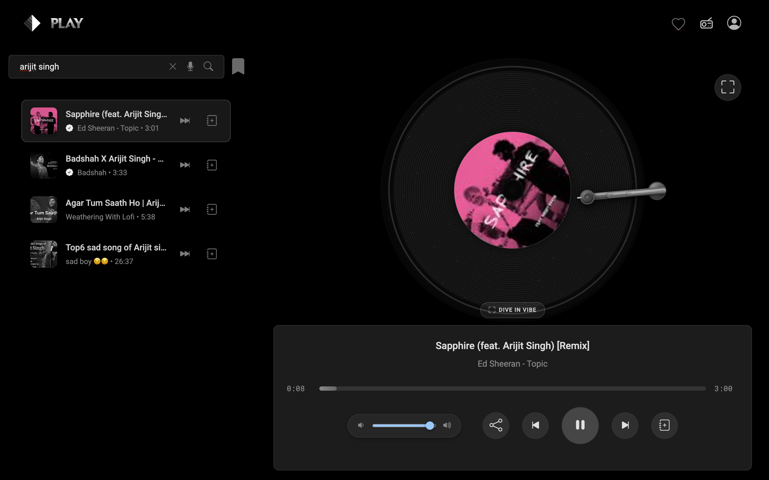
Task: Click the DIVE IN VIBE button
Action: pos(512,310)
